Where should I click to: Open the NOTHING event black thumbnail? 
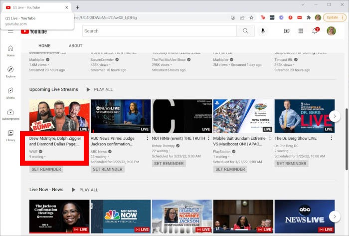click(182, 116)
